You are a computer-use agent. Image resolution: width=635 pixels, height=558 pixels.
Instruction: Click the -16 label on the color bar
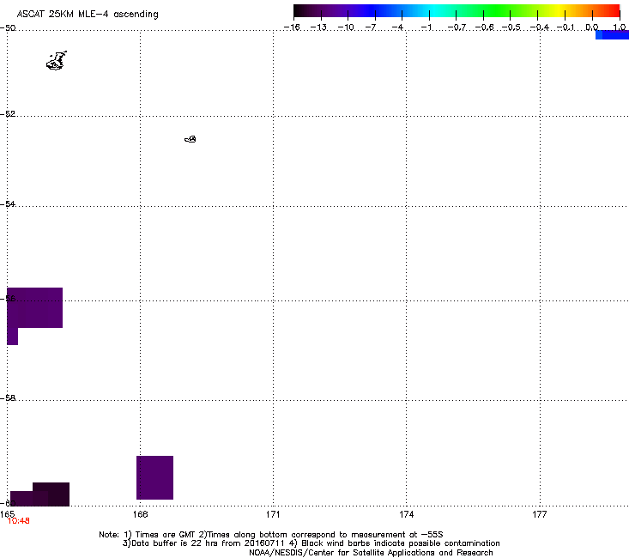tap(292, 27)
